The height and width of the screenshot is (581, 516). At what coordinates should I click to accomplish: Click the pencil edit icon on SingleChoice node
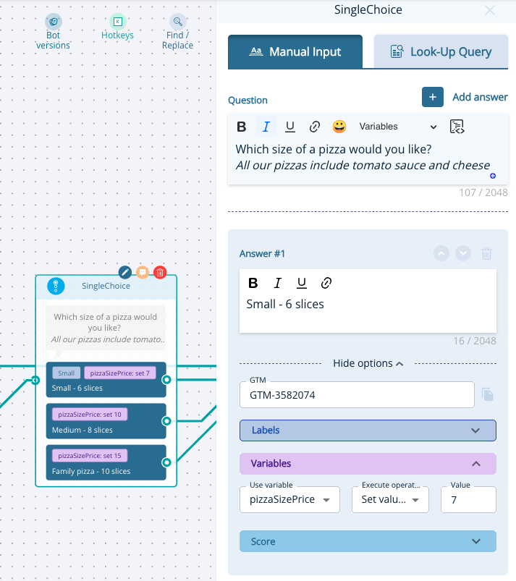pos(125,272)
